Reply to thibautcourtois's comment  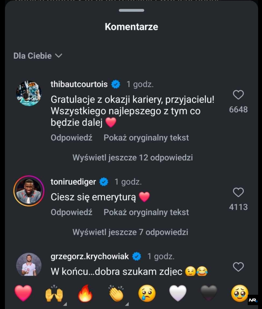point(71,138)
